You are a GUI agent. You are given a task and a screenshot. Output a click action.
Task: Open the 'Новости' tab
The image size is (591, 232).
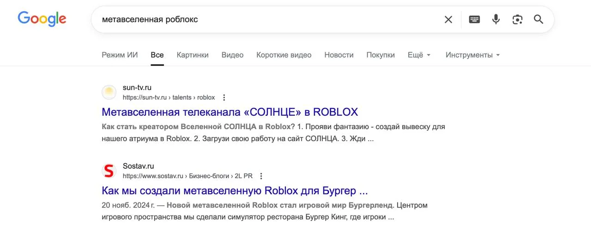[339, 55]
